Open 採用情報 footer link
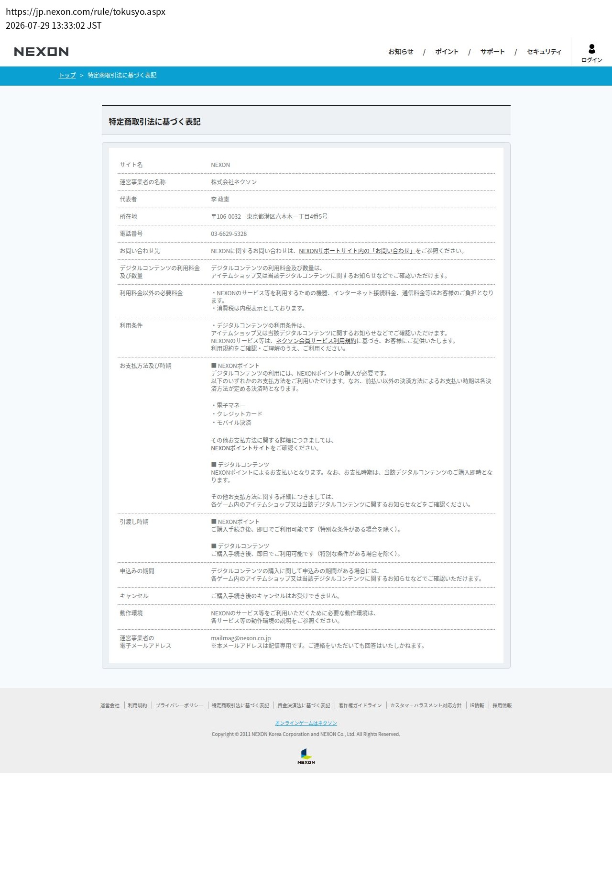 click(502, 706)
